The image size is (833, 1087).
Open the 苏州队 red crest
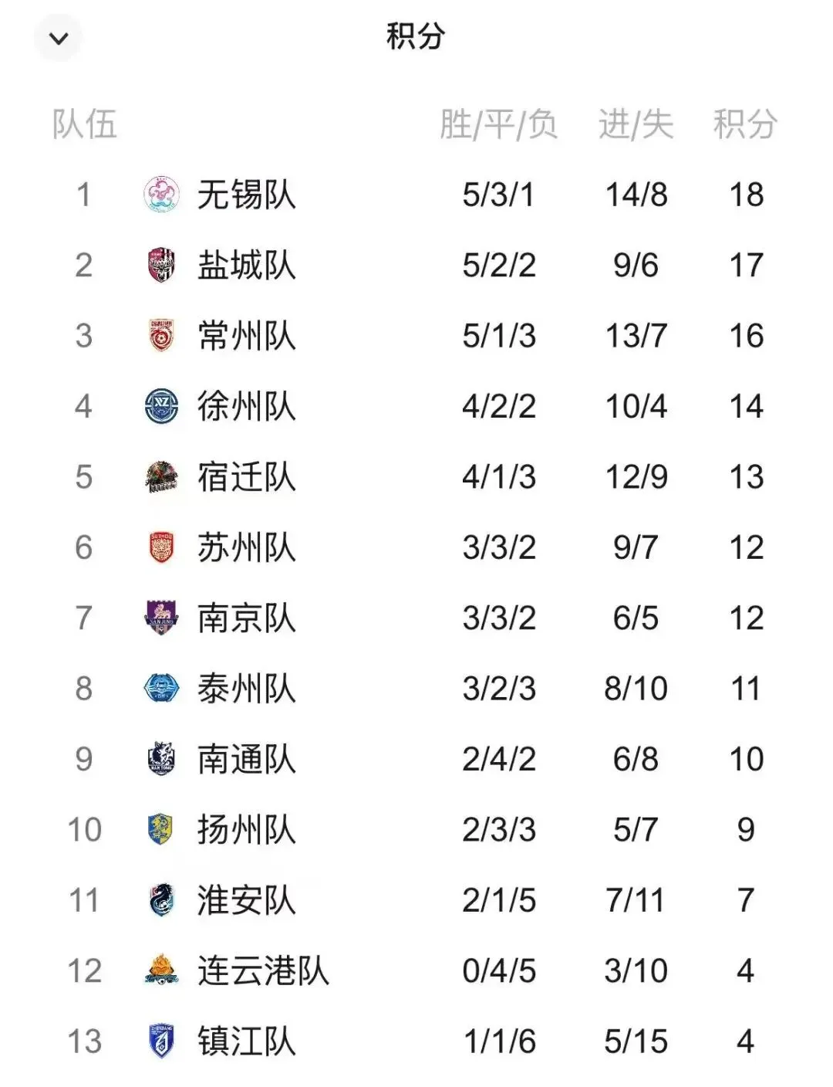pyautogui.click(x=162, y=547)
